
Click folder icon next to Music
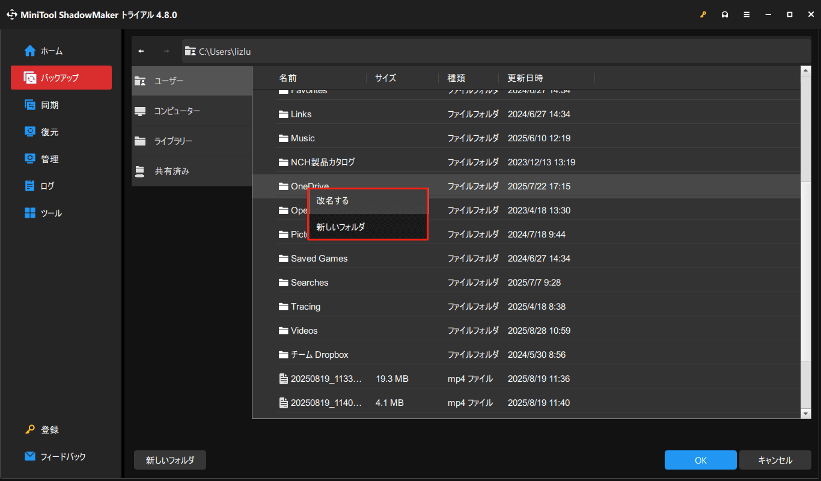[x=284, y=138]
